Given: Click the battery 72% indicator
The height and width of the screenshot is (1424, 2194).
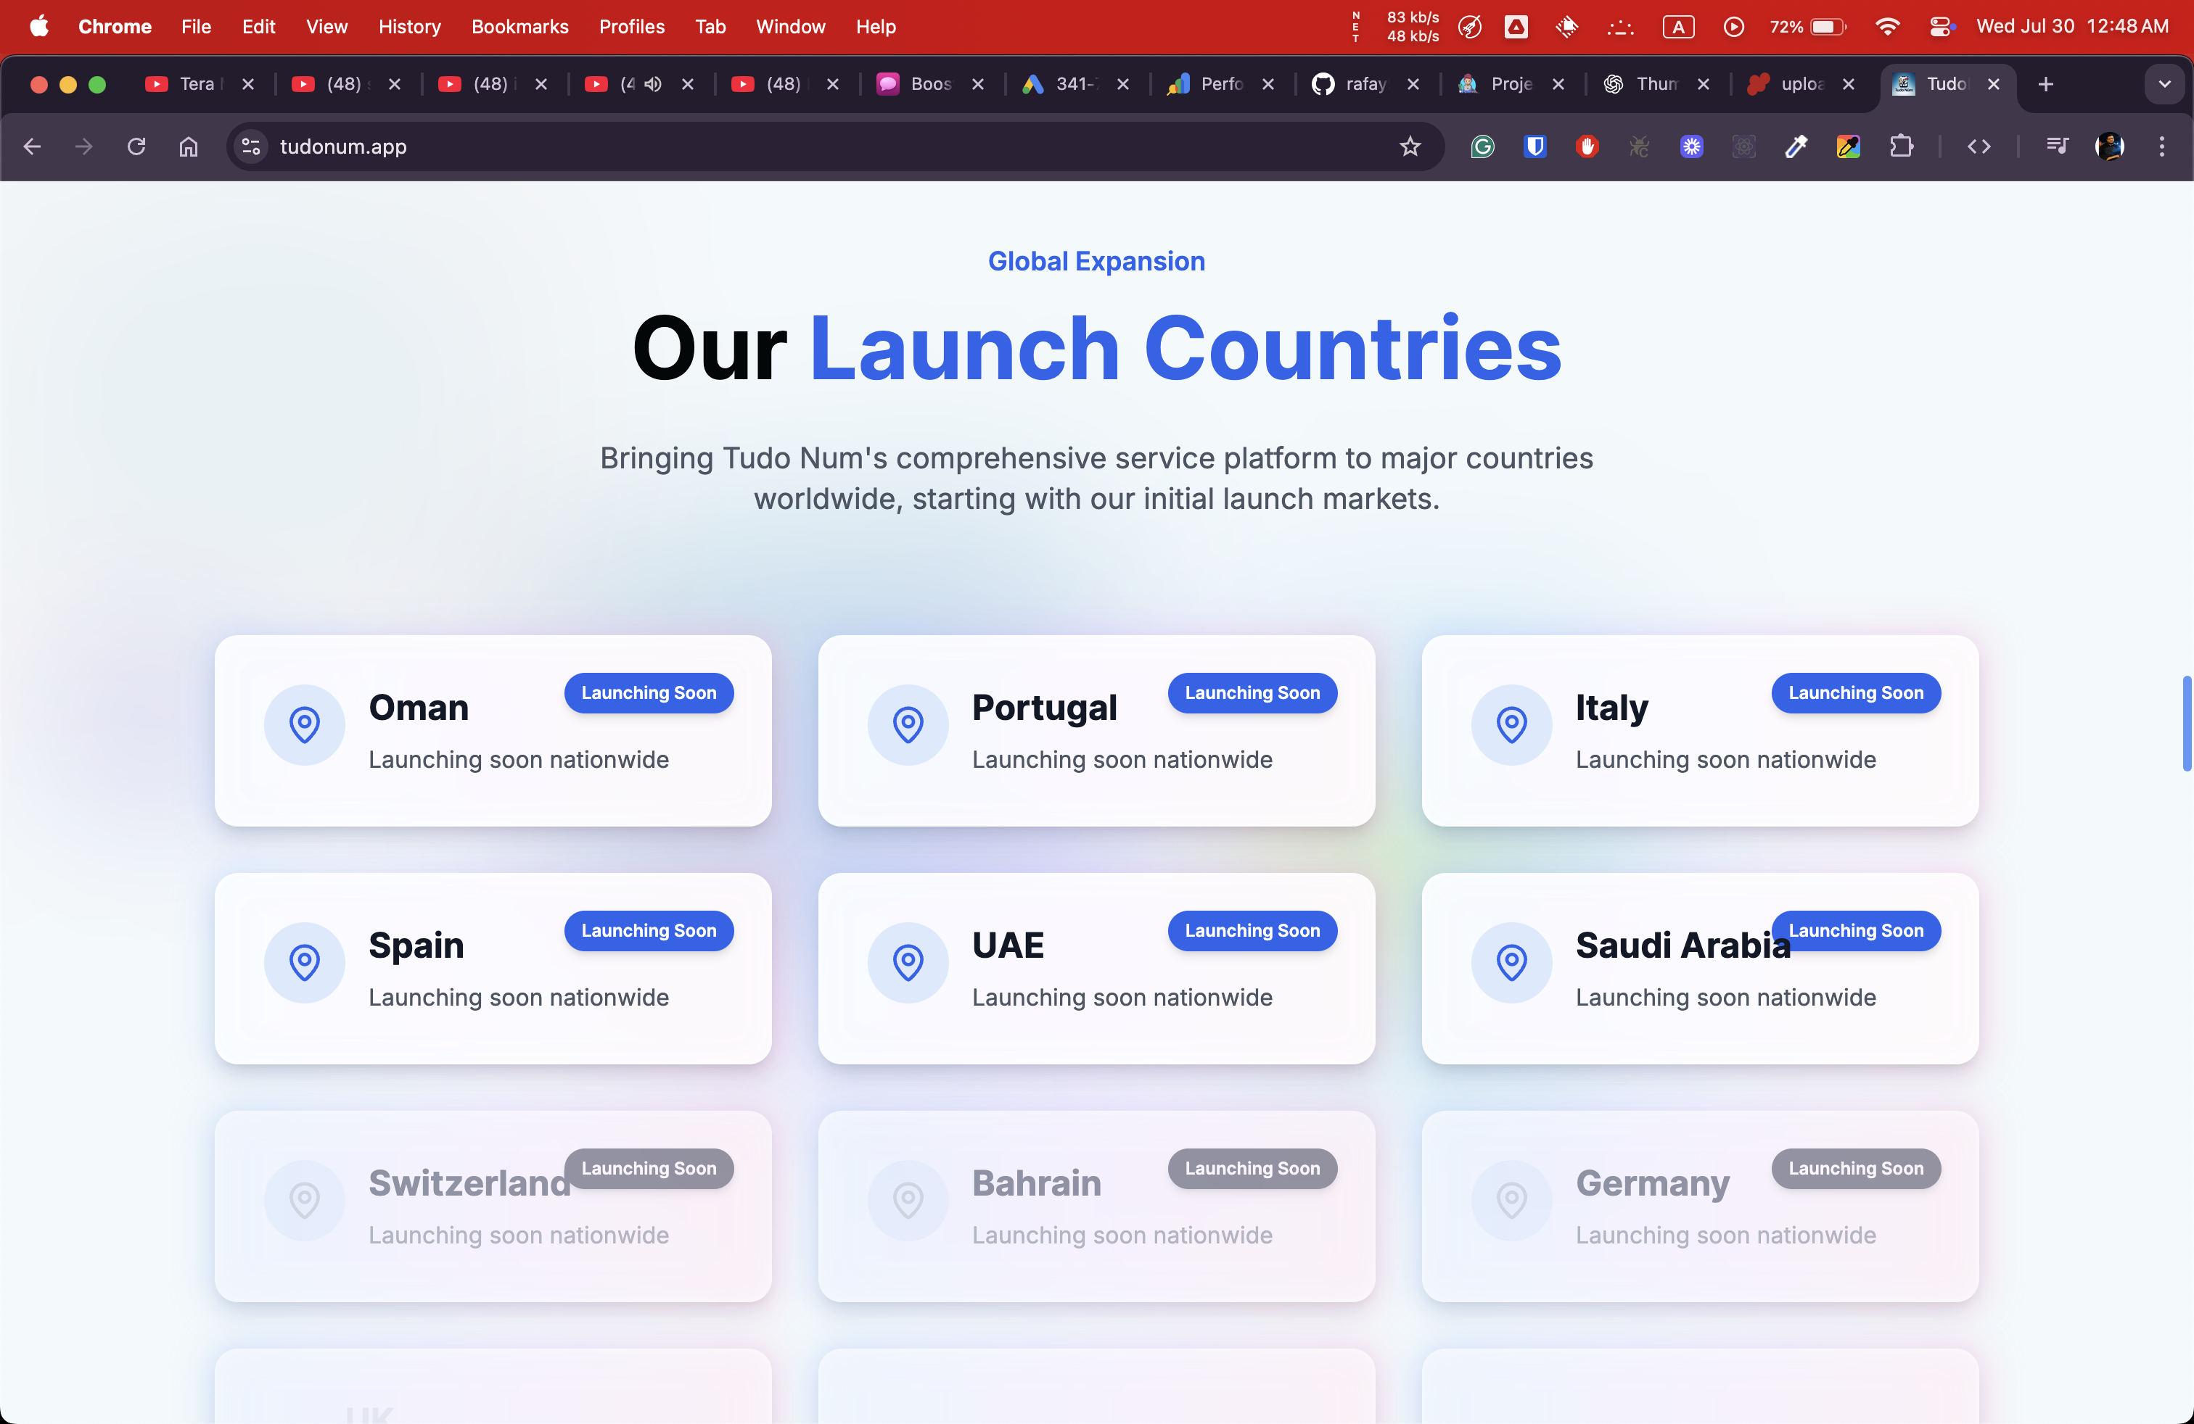Looking at the screenshot, I should pos(1808,27).
